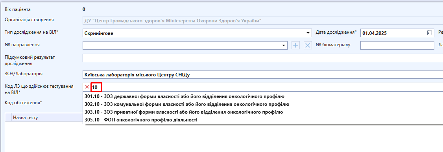The height and width of the screenshot is (152, 443).
Task: Expand the № направлення dropdown arrow
Action: 284,45
